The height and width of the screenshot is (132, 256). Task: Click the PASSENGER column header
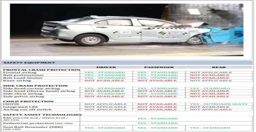coord(159,67)
